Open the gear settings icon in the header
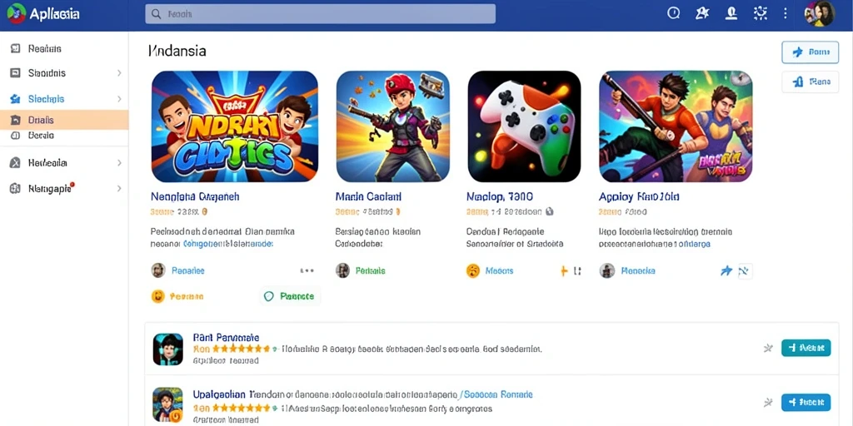This screenshot has width=853, height=426. (760, 13)
